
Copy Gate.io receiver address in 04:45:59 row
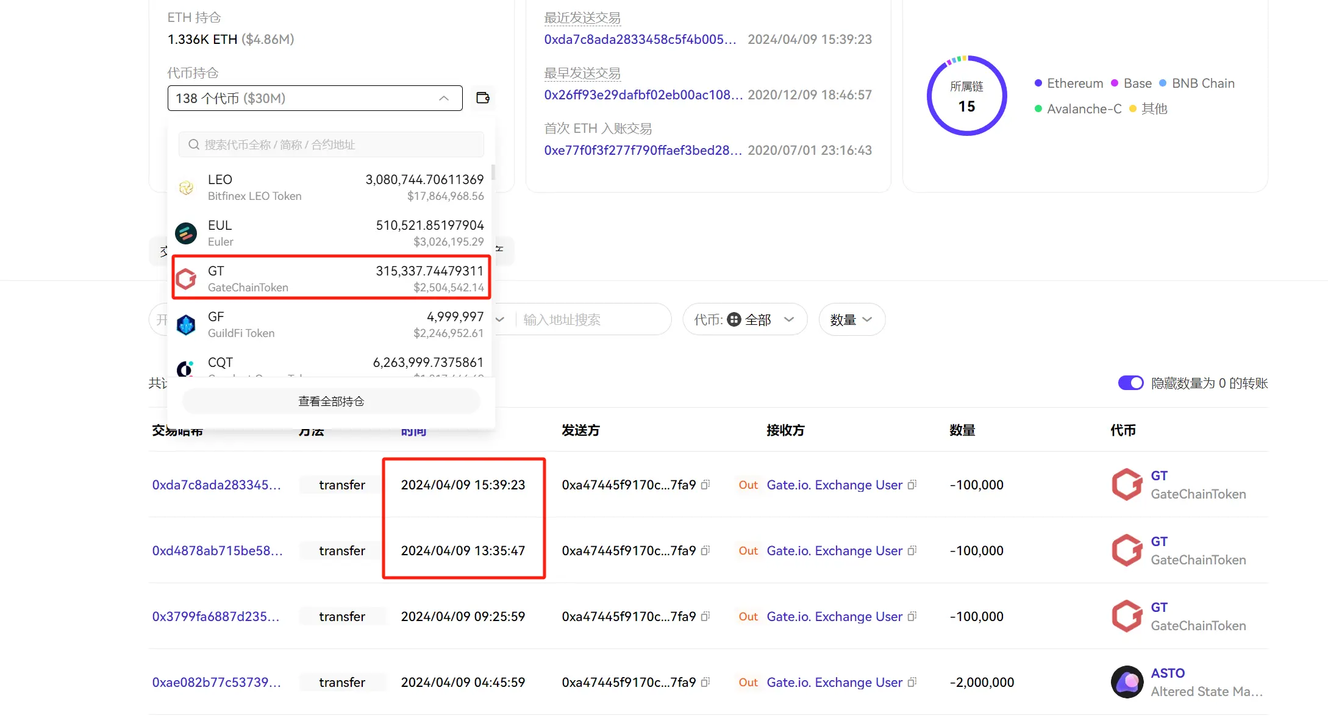click(x=912, y=682)
